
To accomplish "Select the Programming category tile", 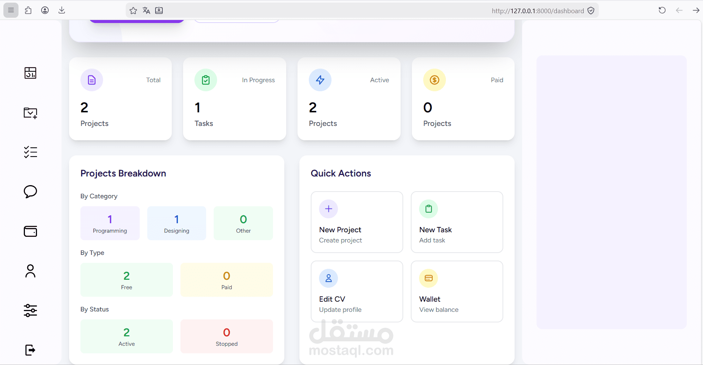I will click(110, 223).
